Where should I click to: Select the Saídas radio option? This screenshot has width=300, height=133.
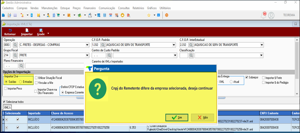point(6,82)
